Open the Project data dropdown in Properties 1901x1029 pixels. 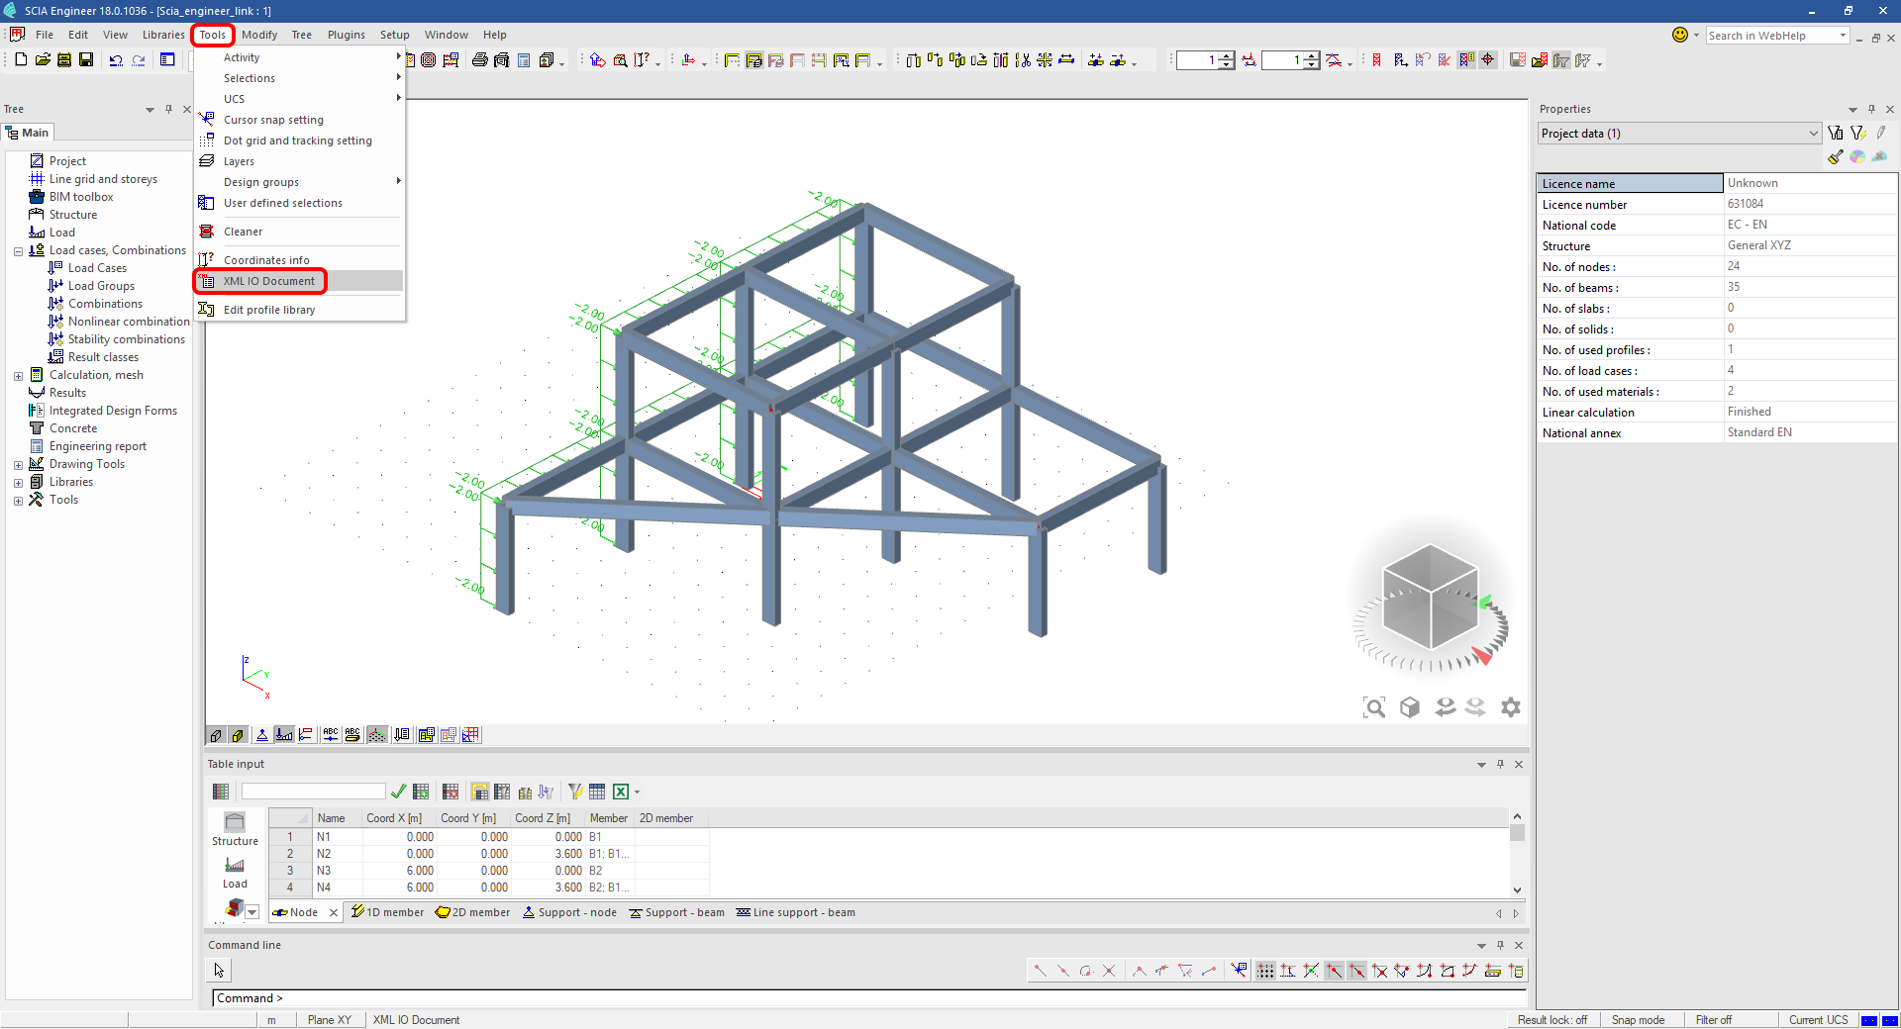pyautogui.click(x=1813, y=134)
